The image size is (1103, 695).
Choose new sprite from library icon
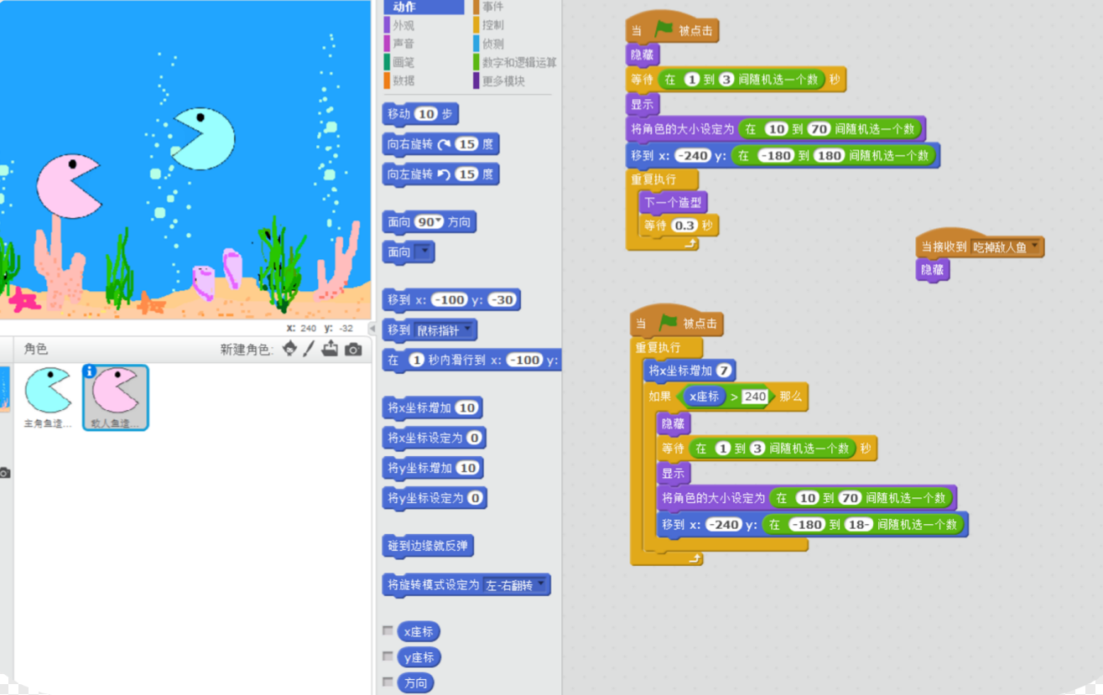coord(290,349)
